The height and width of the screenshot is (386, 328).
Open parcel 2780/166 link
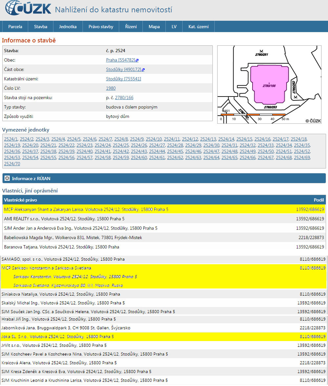point(124,97)
